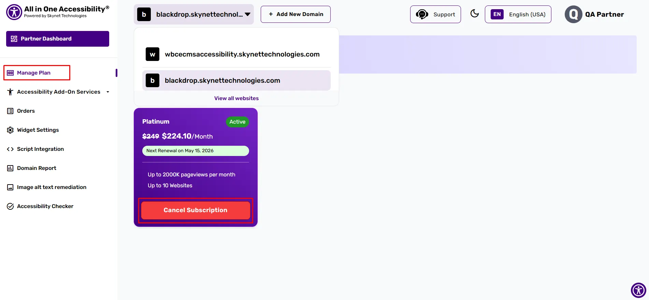Click the Script Integration code brackets icon

tap(10, 149)
